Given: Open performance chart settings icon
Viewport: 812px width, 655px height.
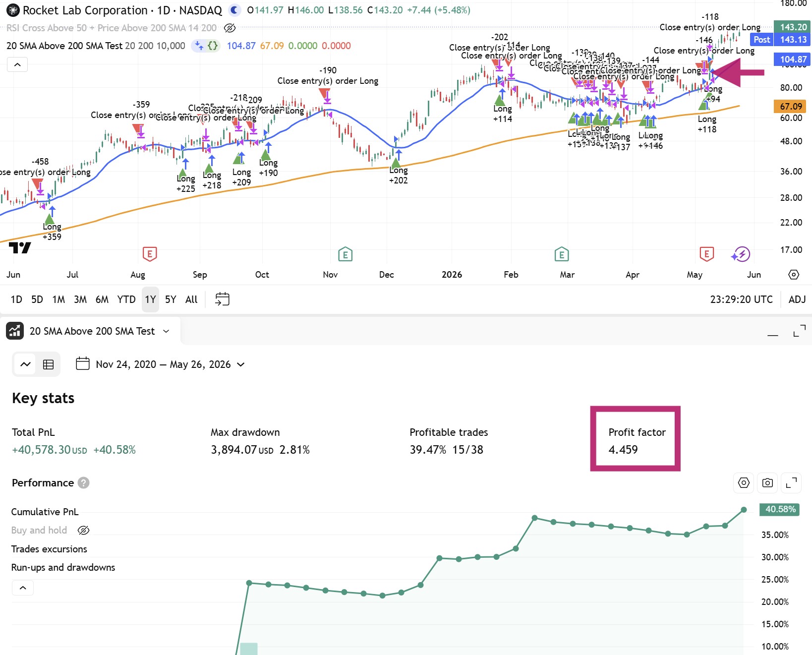Looking at the screenshot, I should click(x=744, y=483).
